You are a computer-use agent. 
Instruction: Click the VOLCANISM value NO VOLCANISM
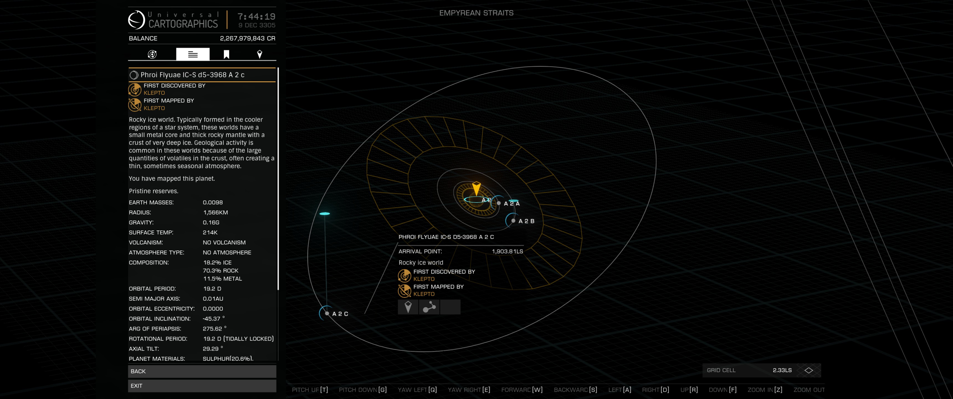(224, 242)
